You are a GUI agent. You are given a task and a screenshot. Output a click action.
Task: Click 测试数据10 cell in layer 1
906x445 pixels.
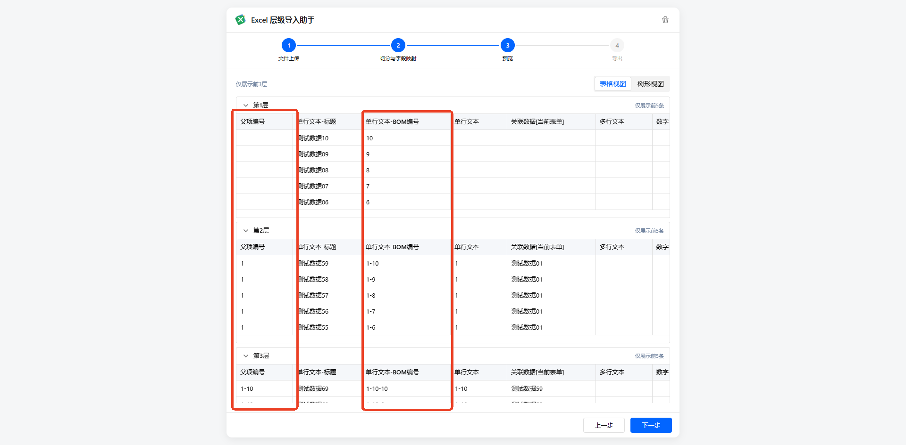point(327,138)
